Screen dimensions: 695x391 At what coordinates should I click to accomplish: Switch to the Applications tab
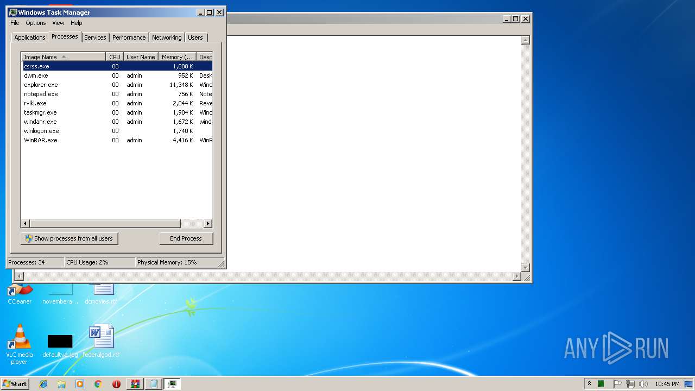click(29, 37)
